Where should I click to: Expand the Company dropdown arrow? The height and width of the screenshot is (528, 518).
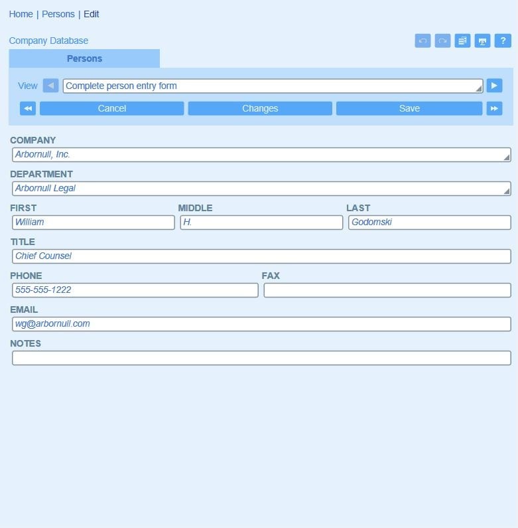click(x=506, y=157)
